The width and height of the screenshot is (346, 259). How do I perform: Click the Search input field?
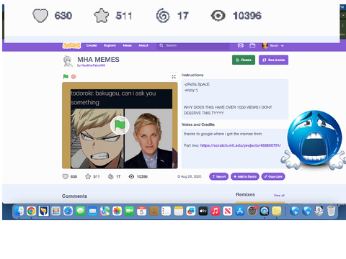193,45
